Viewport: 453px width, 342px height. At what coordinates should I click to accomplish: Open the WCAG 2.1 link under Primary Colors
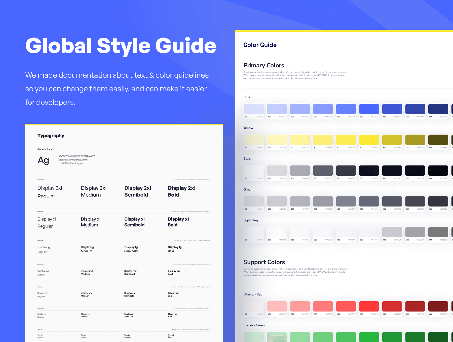coord(324,75)
